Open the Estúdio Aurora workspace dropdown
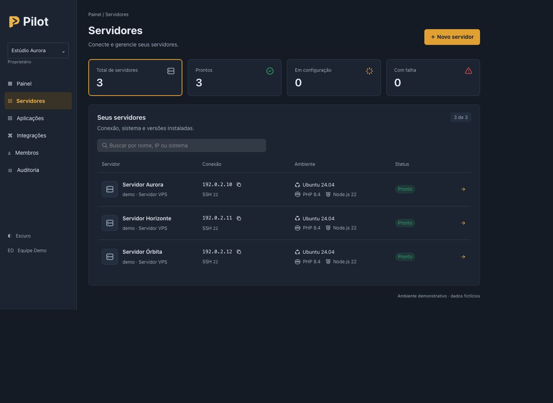The image size is (553, 403). [38, 50]
